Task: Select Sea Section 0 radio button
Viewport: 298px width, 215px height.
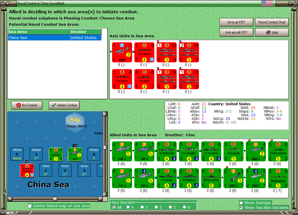Action: 184,207
